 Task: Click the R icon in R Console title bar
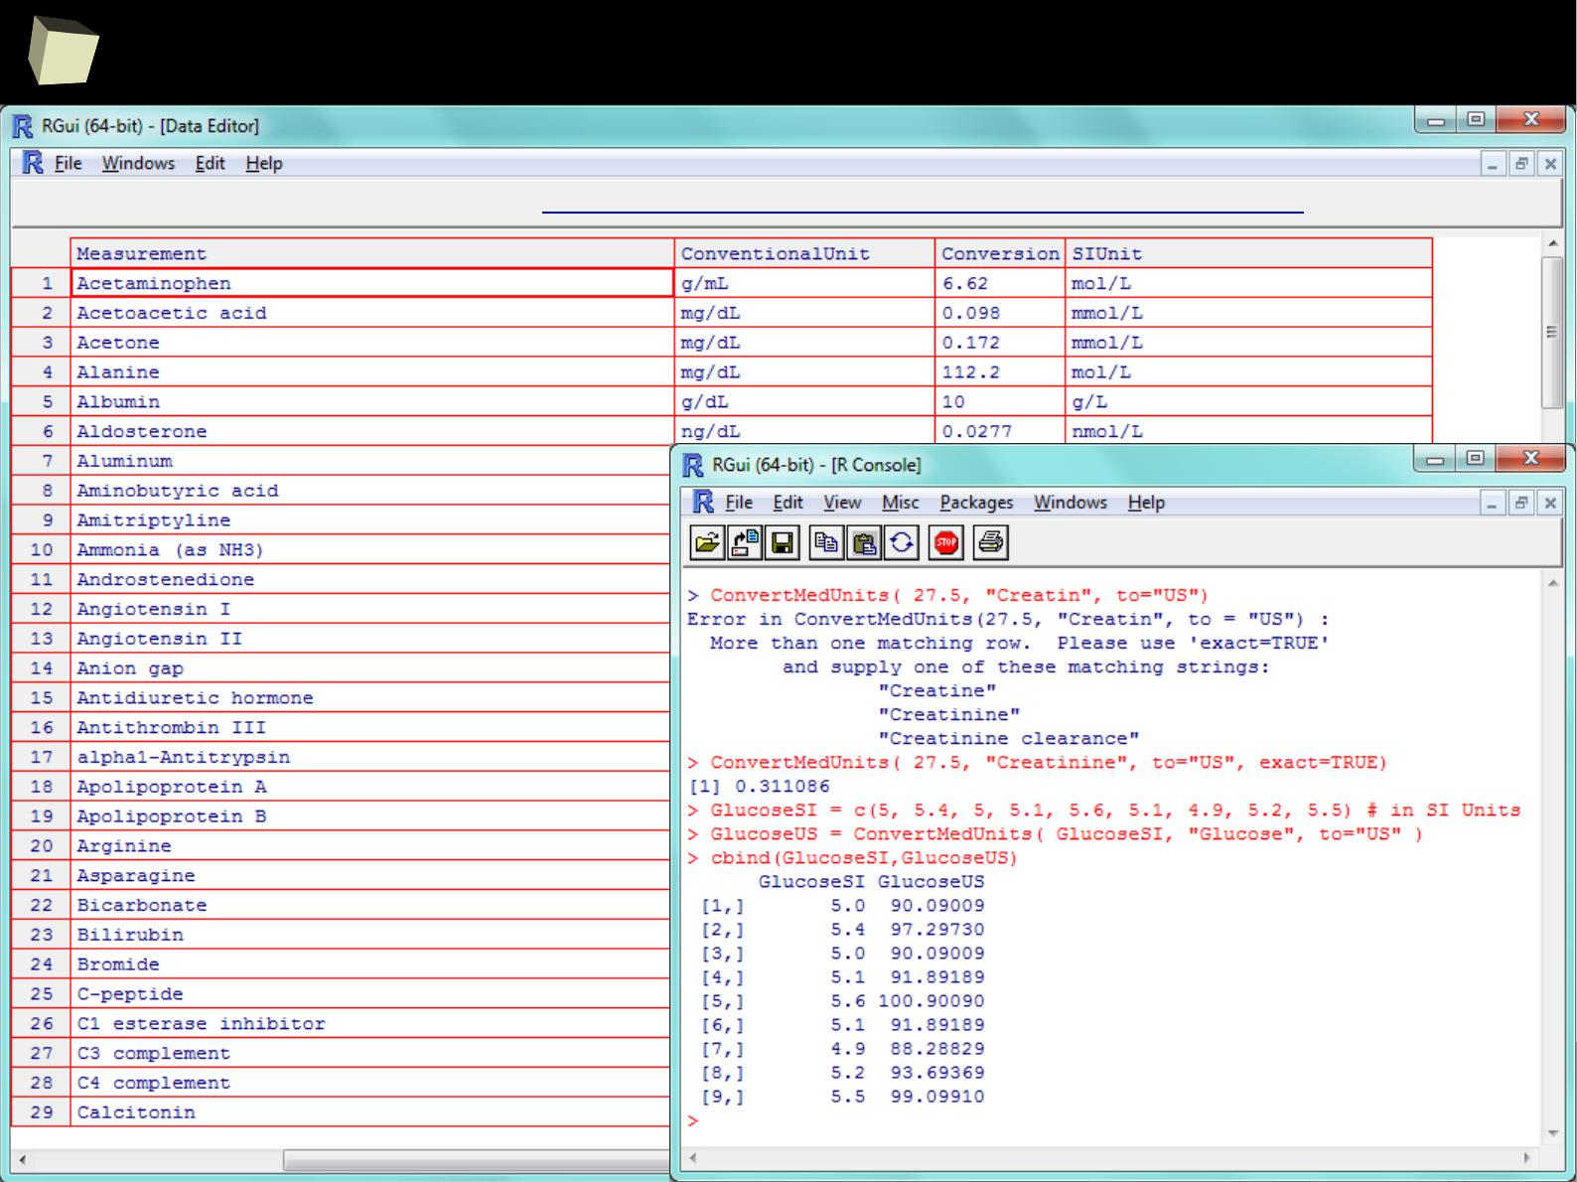click(x=692, y=465)
